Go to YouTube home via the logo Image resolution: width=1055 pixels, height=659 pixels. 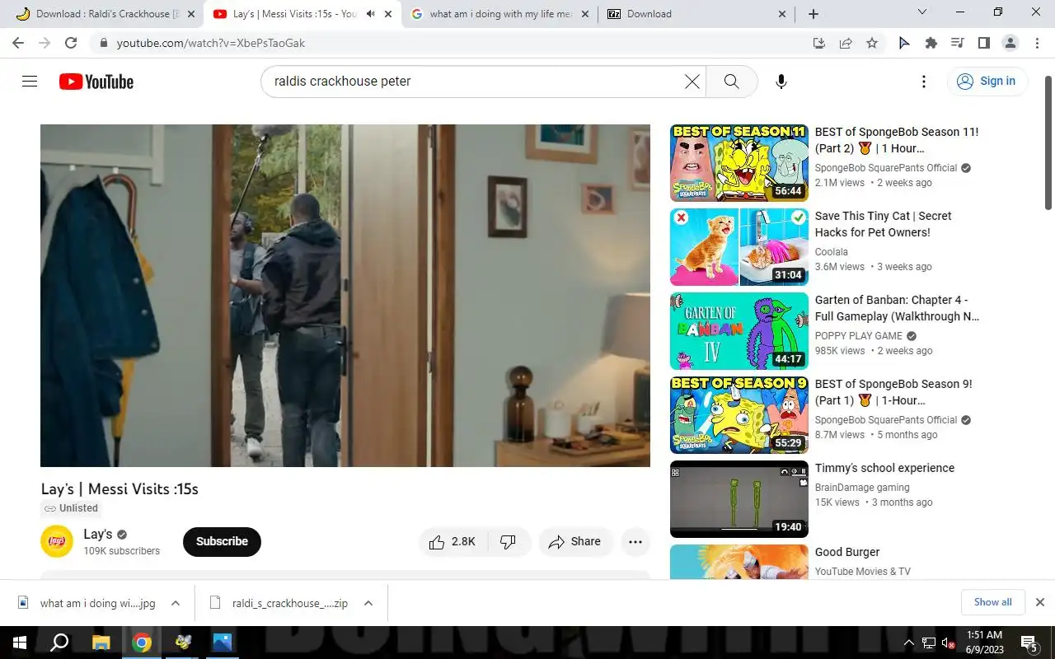click(x=96, y=82)
